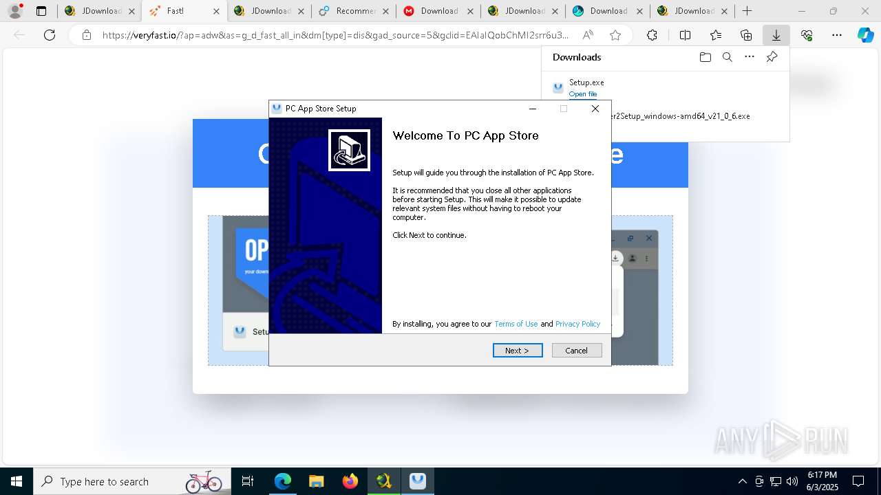Image resolution: width=881 pixels, height=495 pixels.
Task: Open network icon in system tray
Action: (776, 481)
